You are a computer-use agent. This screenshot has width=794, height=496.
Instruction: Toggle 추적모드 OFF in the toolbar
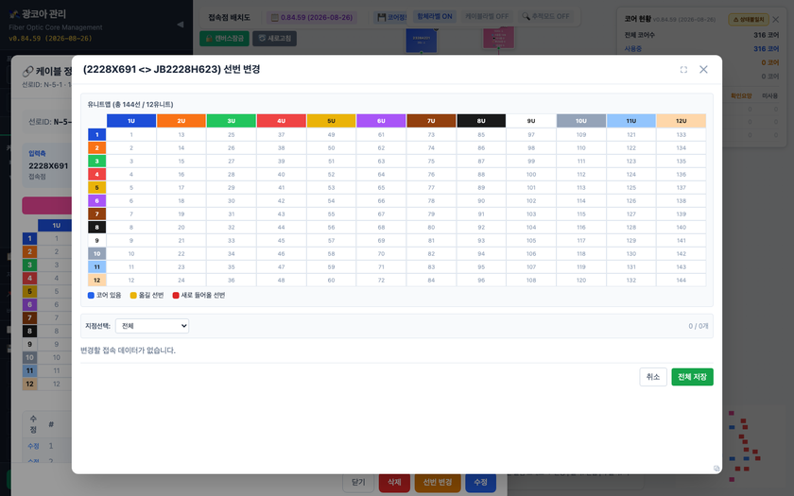[545, 17]
